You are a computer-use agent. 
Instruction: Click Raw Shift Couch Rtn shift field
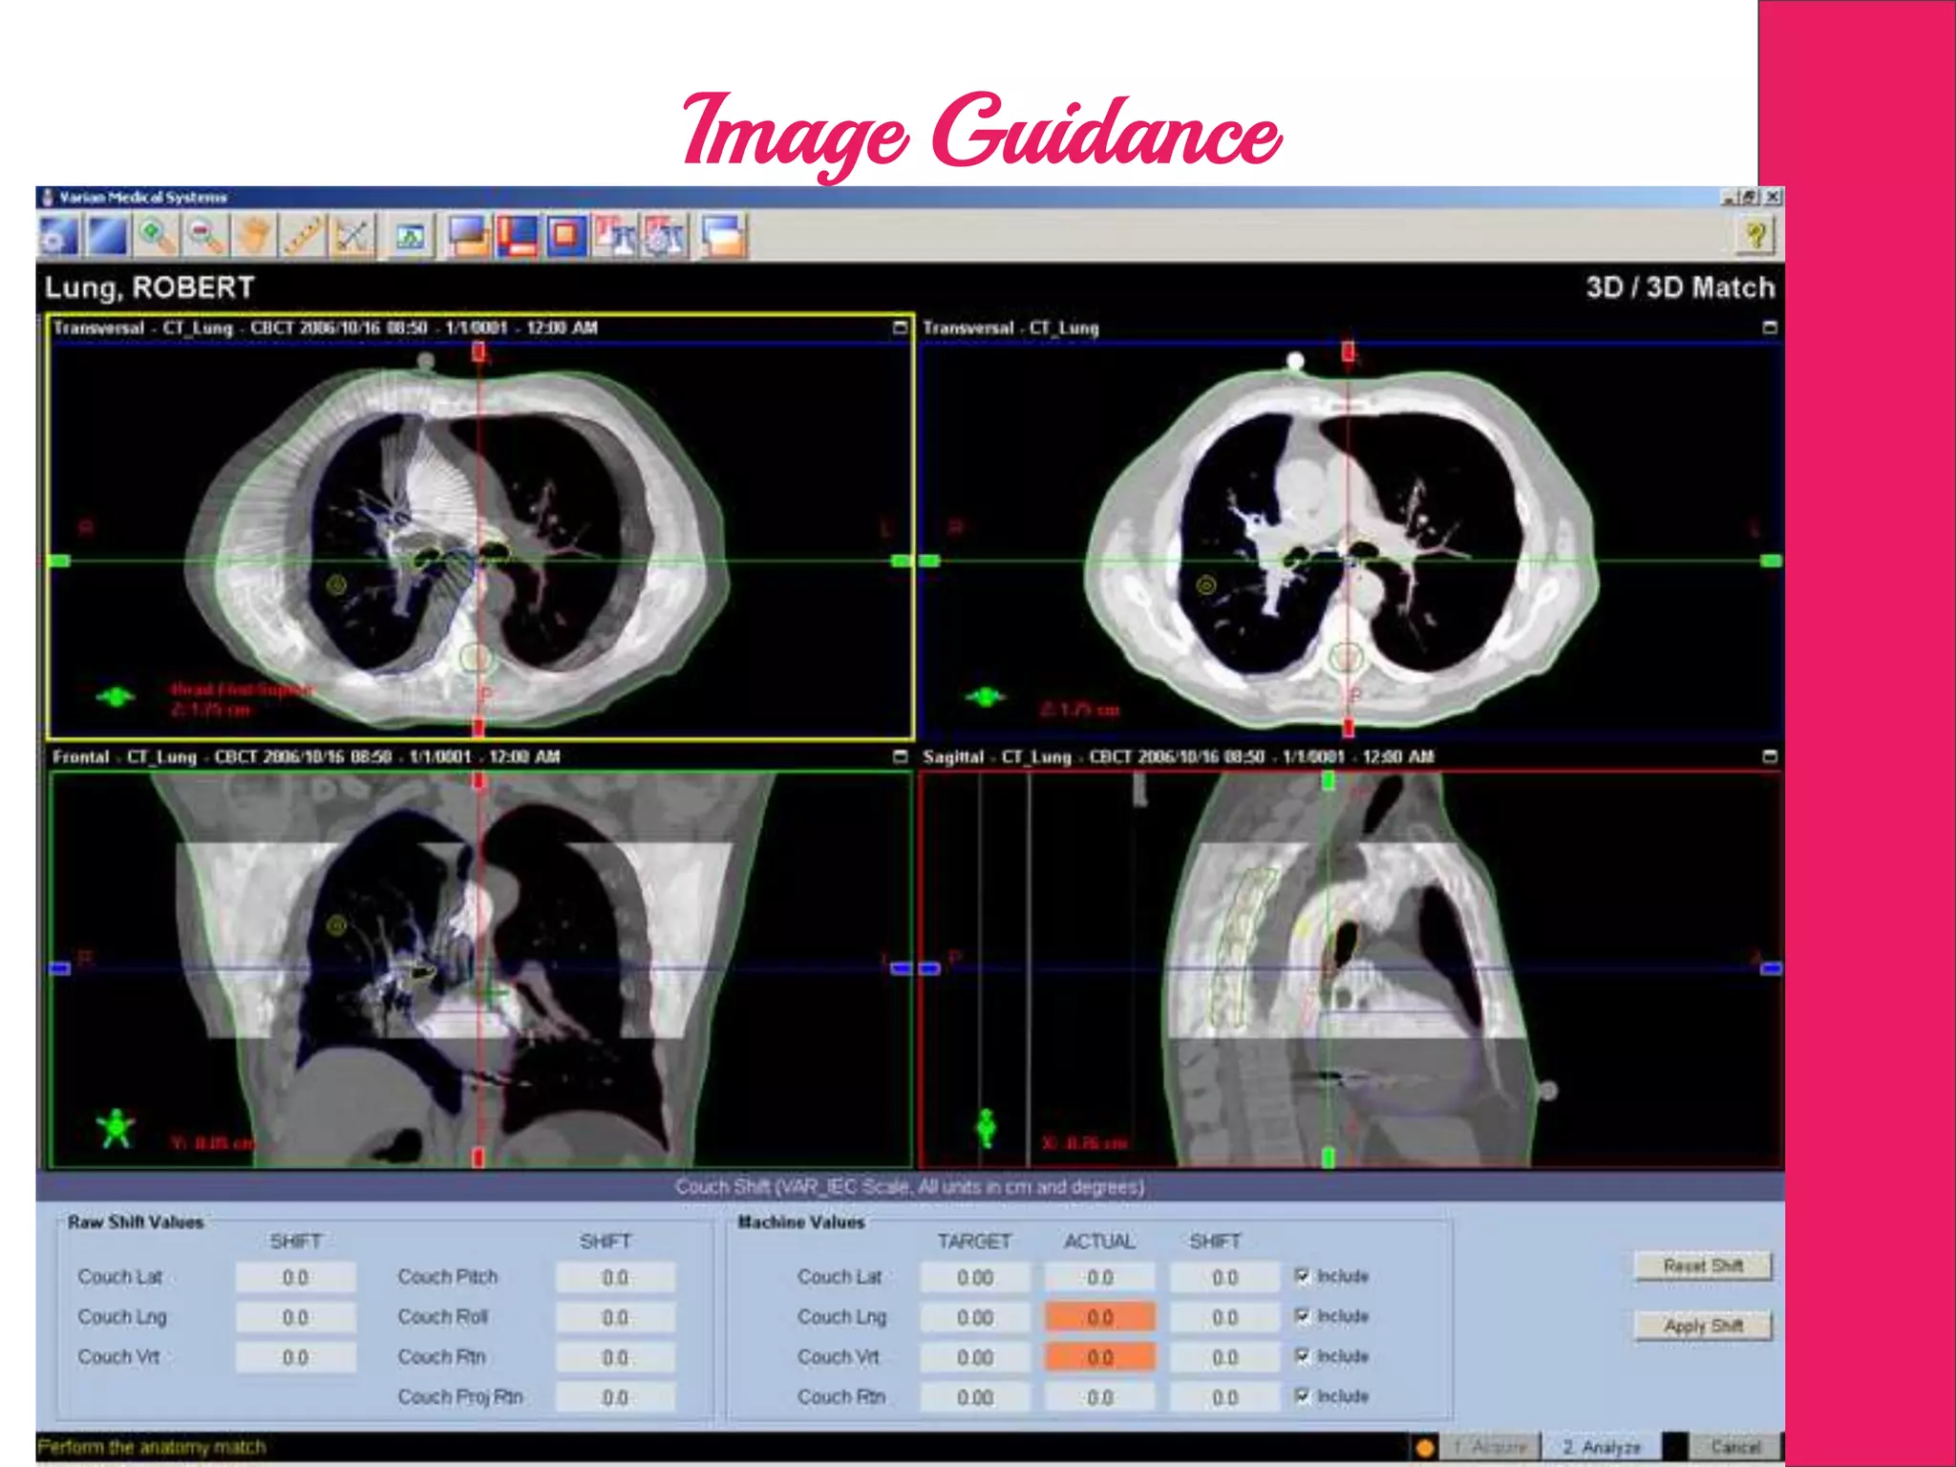pyautogui.click(x=615, y=1358)
